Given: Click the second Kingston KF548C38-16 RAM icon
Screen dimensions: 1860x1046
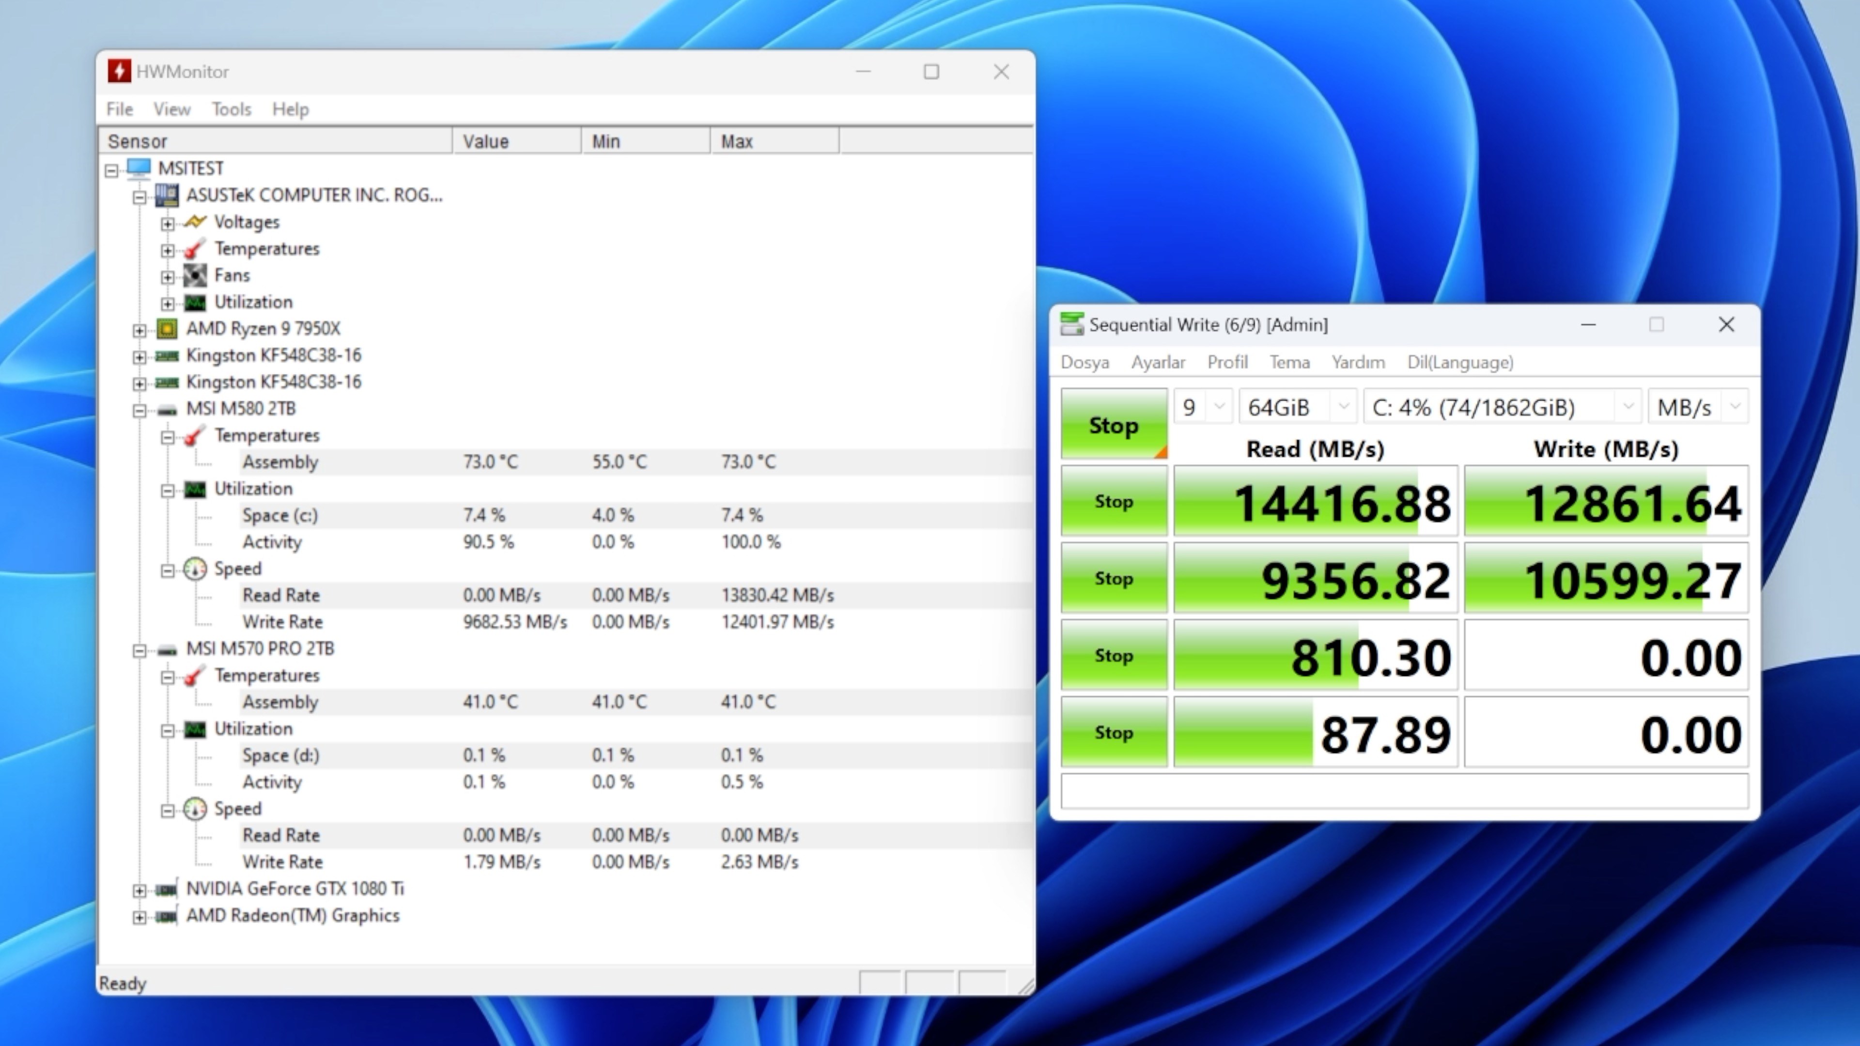Looking at the screenshot, I should (167, 383).
